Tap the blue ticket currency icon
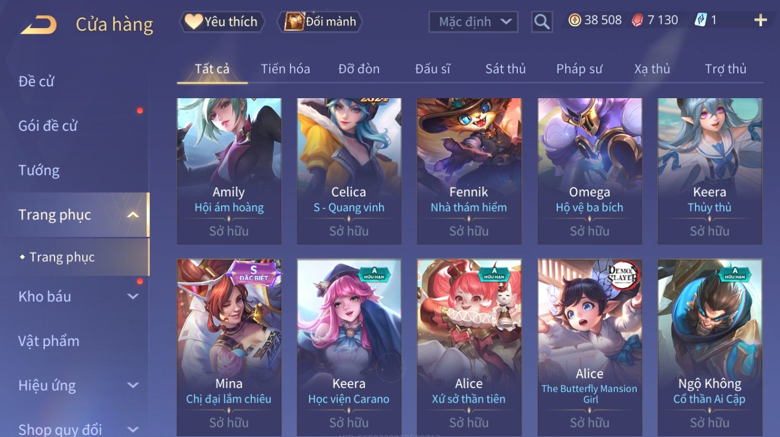Viewport: 780px width, 437px height. coord(701,20)
